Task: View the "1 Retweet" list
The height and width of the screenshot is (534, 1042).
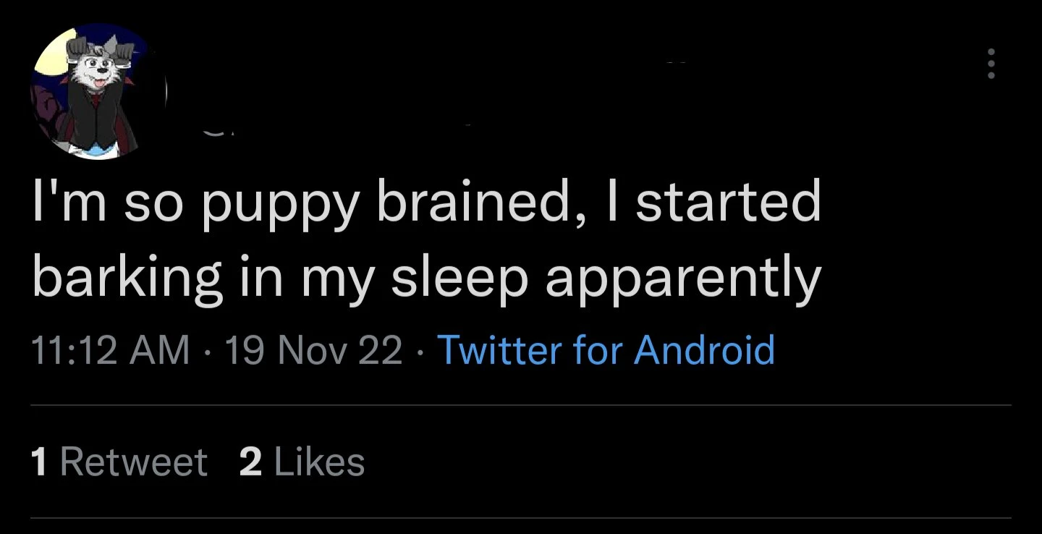Action: (x=119, y=462)
